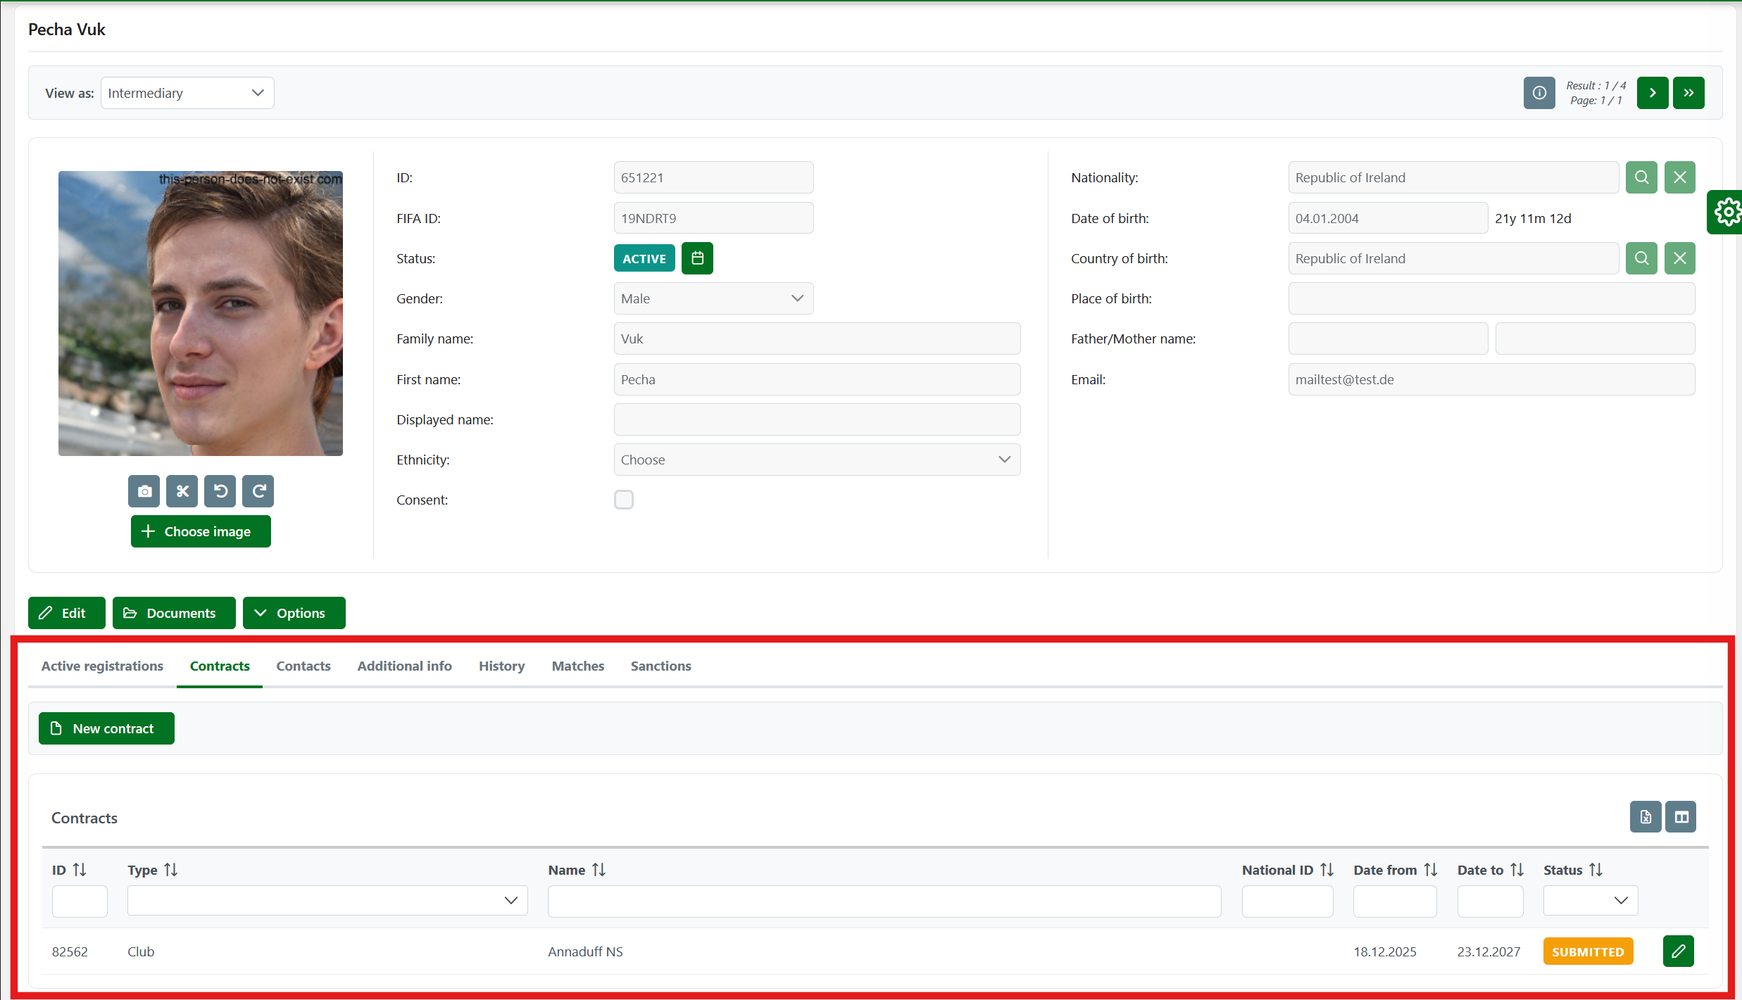Expand the Ethnicity Choose dropdown
The width and height of the screenshot is (1742, 1000).
(x=816, y=460)
